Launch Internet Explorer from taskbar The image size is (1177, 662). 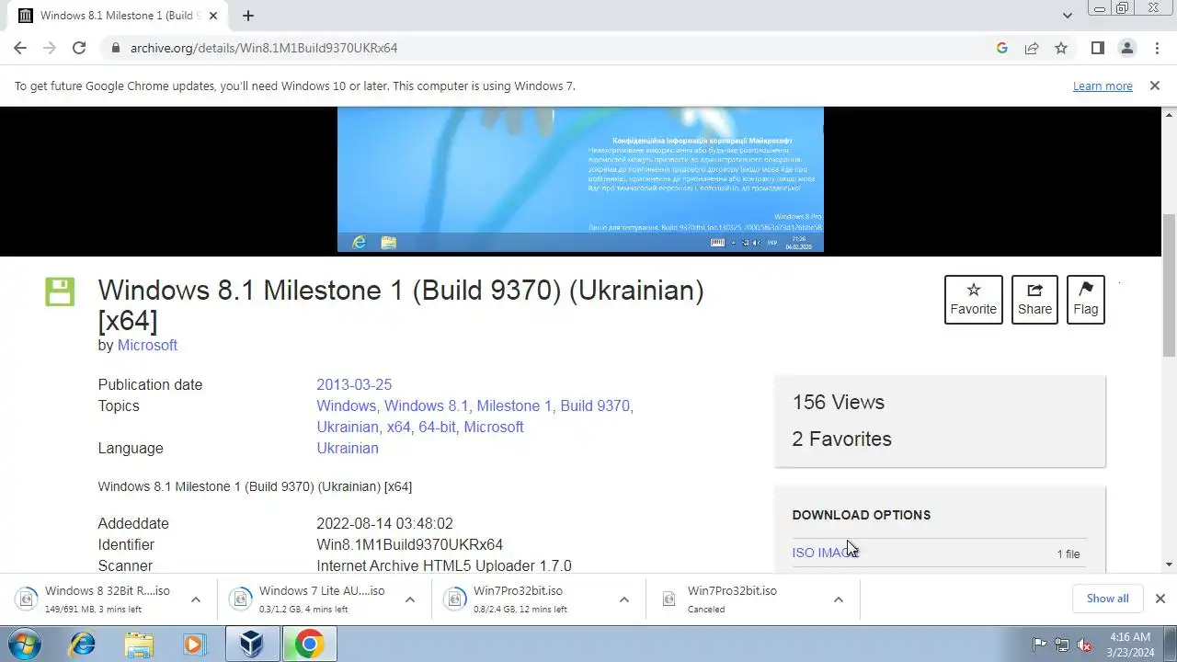82,644
